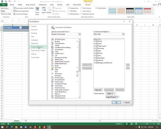Expand the Developer tree node
The image size is (161, 129).
[x=95, y=58]
